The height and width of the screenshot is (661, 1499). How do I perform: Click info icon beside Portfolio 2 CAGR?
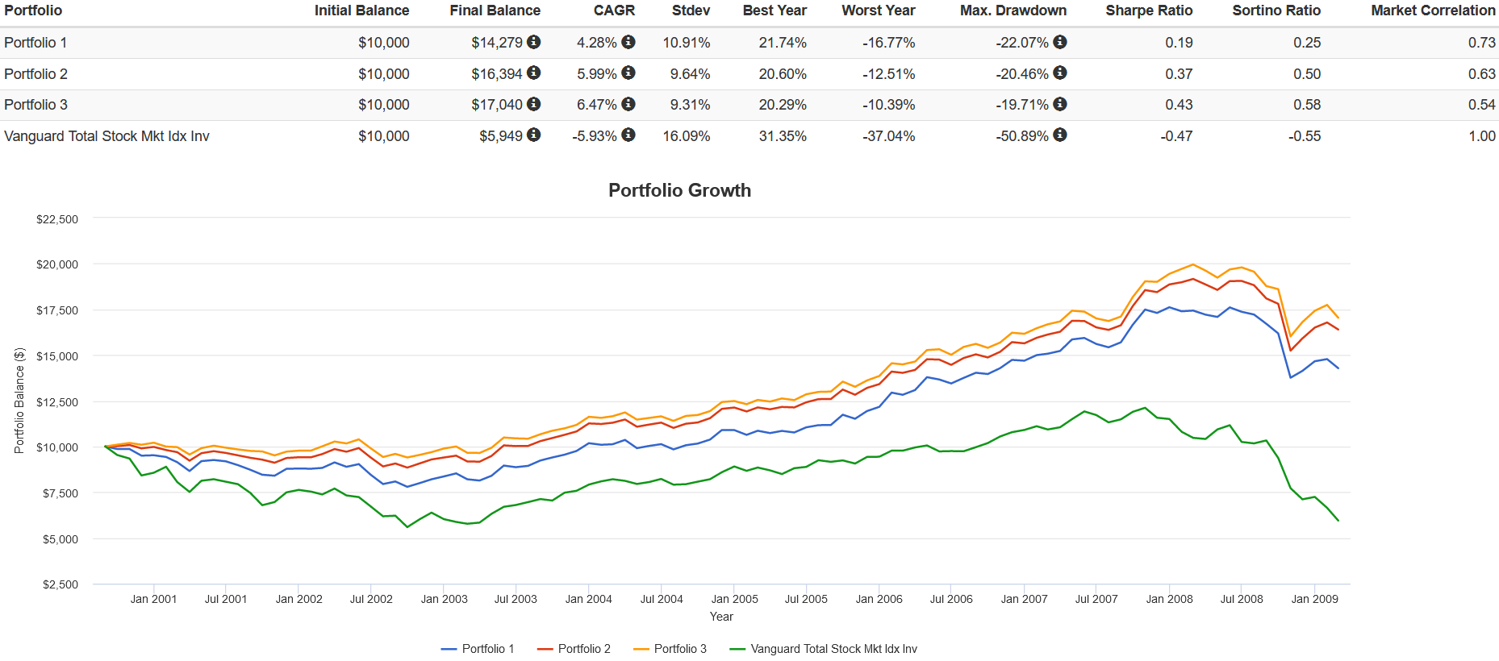point(628,73)
